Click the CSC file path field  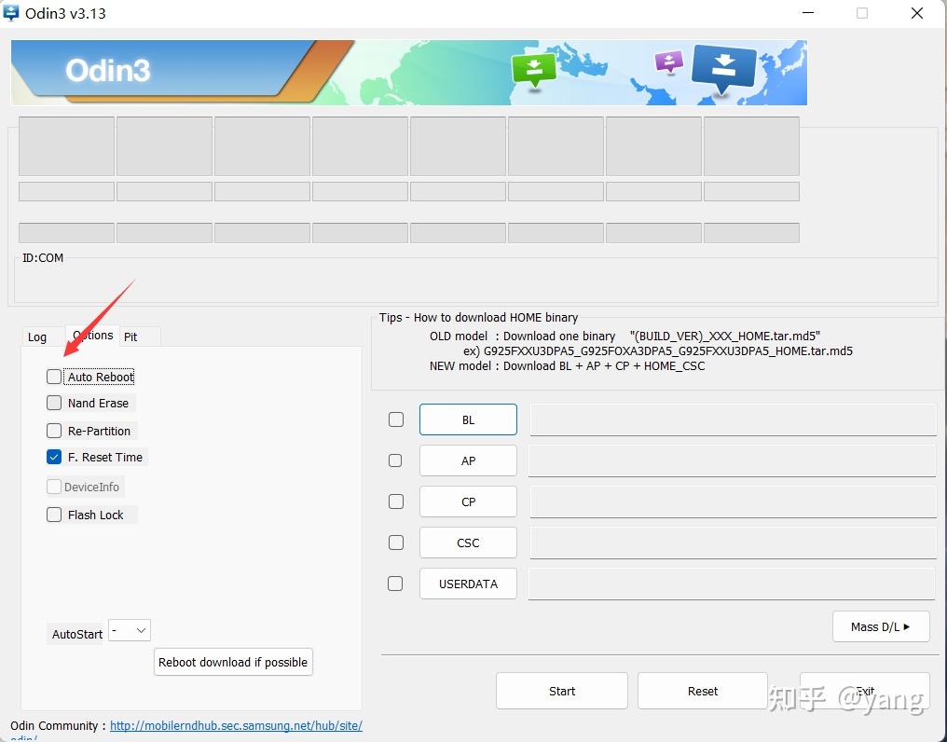[x=733, y=543]
